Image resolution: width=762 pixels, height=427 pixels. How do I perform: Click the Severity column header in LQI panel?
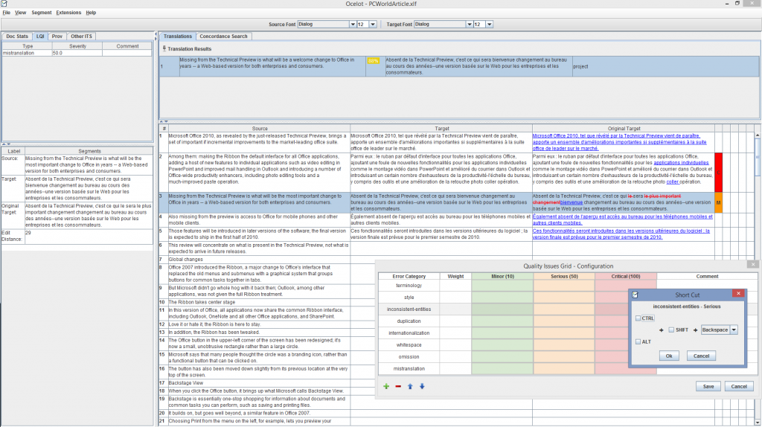coord(77,46)
